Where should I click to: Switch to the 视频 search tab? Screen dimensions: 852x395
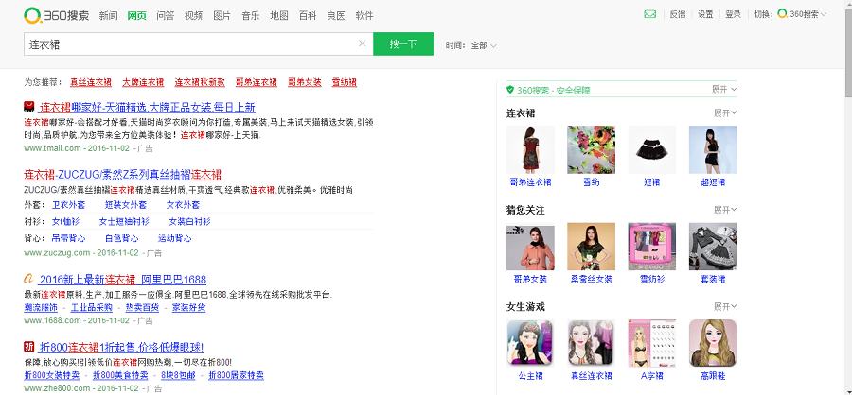click(193, 16)
